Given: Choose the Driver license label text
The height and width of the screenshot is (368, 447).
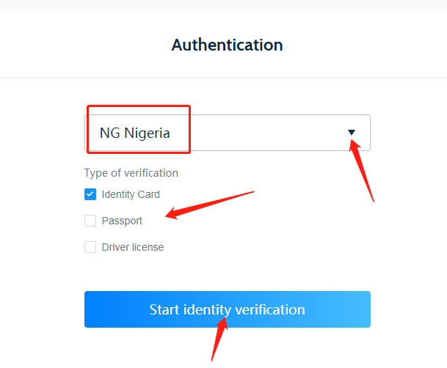Looking at the screenshot, I should (x=133, y=247).
